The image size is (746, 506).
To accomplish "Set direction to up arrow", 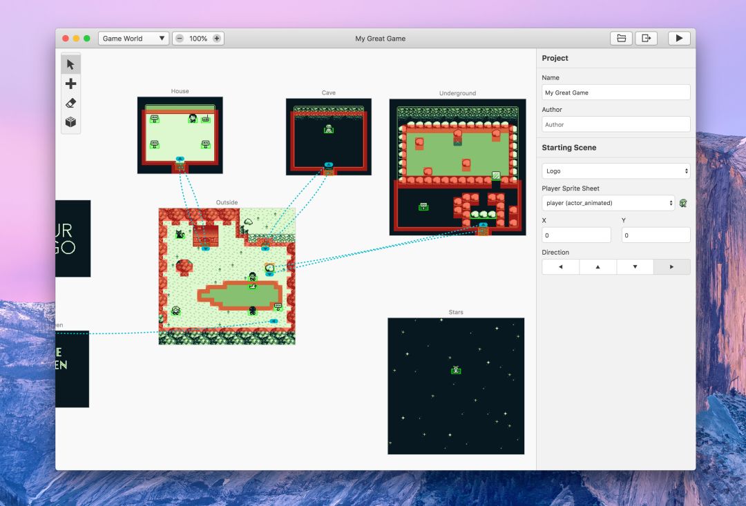I will (597, 266).
